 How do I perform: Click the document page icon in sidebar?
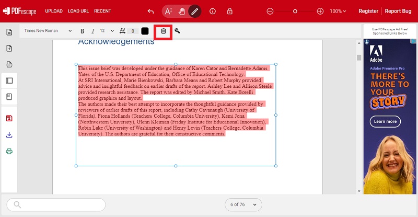(9, 32)
